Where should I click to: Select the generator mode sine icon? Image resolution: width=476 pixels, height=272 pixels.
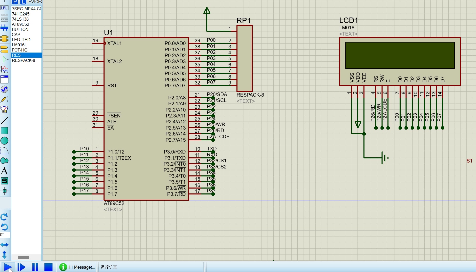pos(4,89)
